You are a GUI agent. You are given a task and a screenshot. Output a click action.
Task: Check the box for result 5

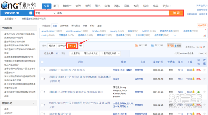tap(42, 114)
